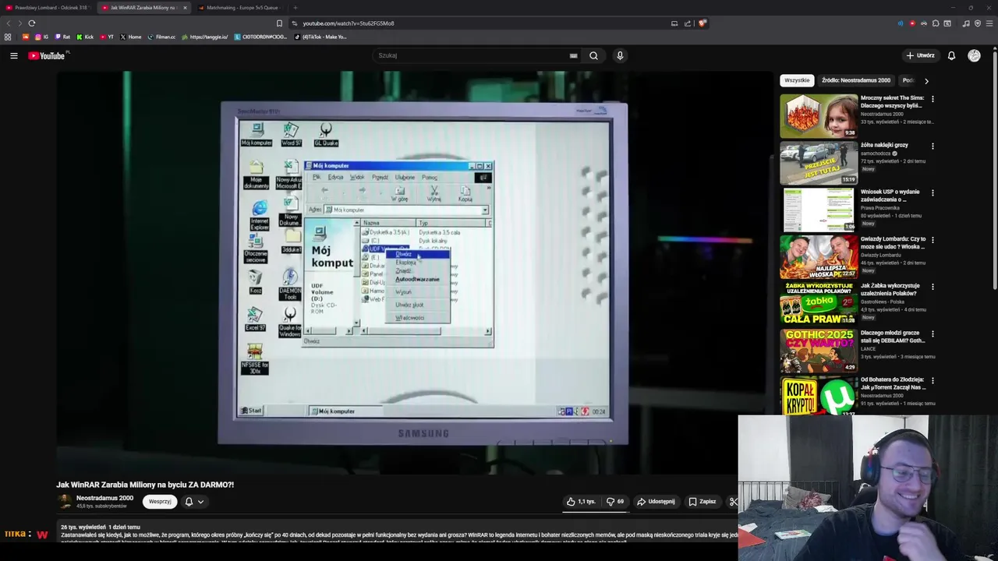Click the browser address bar URL

[349, 23]
